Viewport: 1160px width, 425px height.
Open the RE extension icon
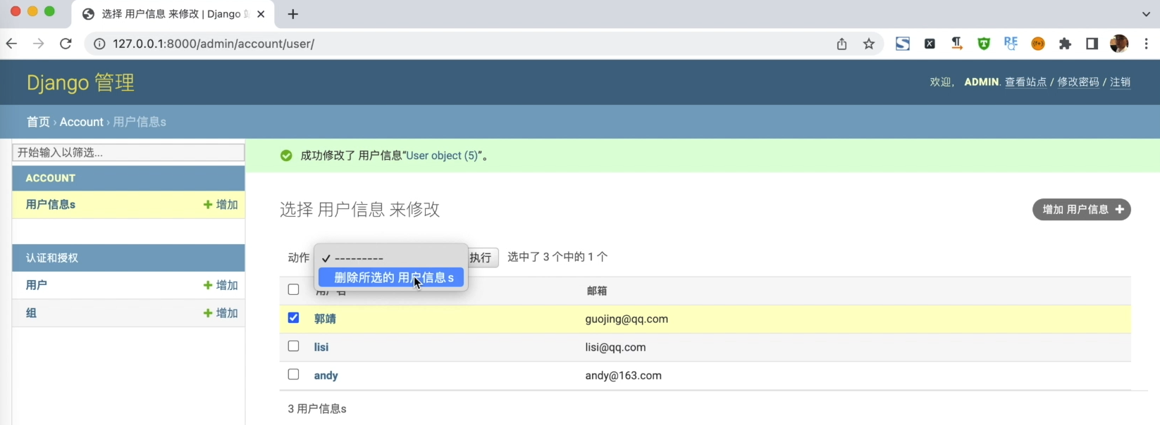click(x=1011, y=44)
